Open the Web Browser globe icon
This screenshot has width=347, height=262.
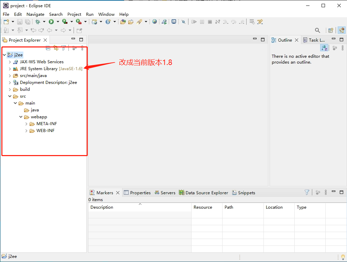[x=155, y=22]
